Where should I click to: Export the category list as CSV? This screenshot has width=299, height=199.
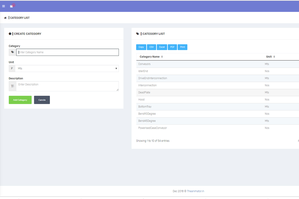coord(152,47)
